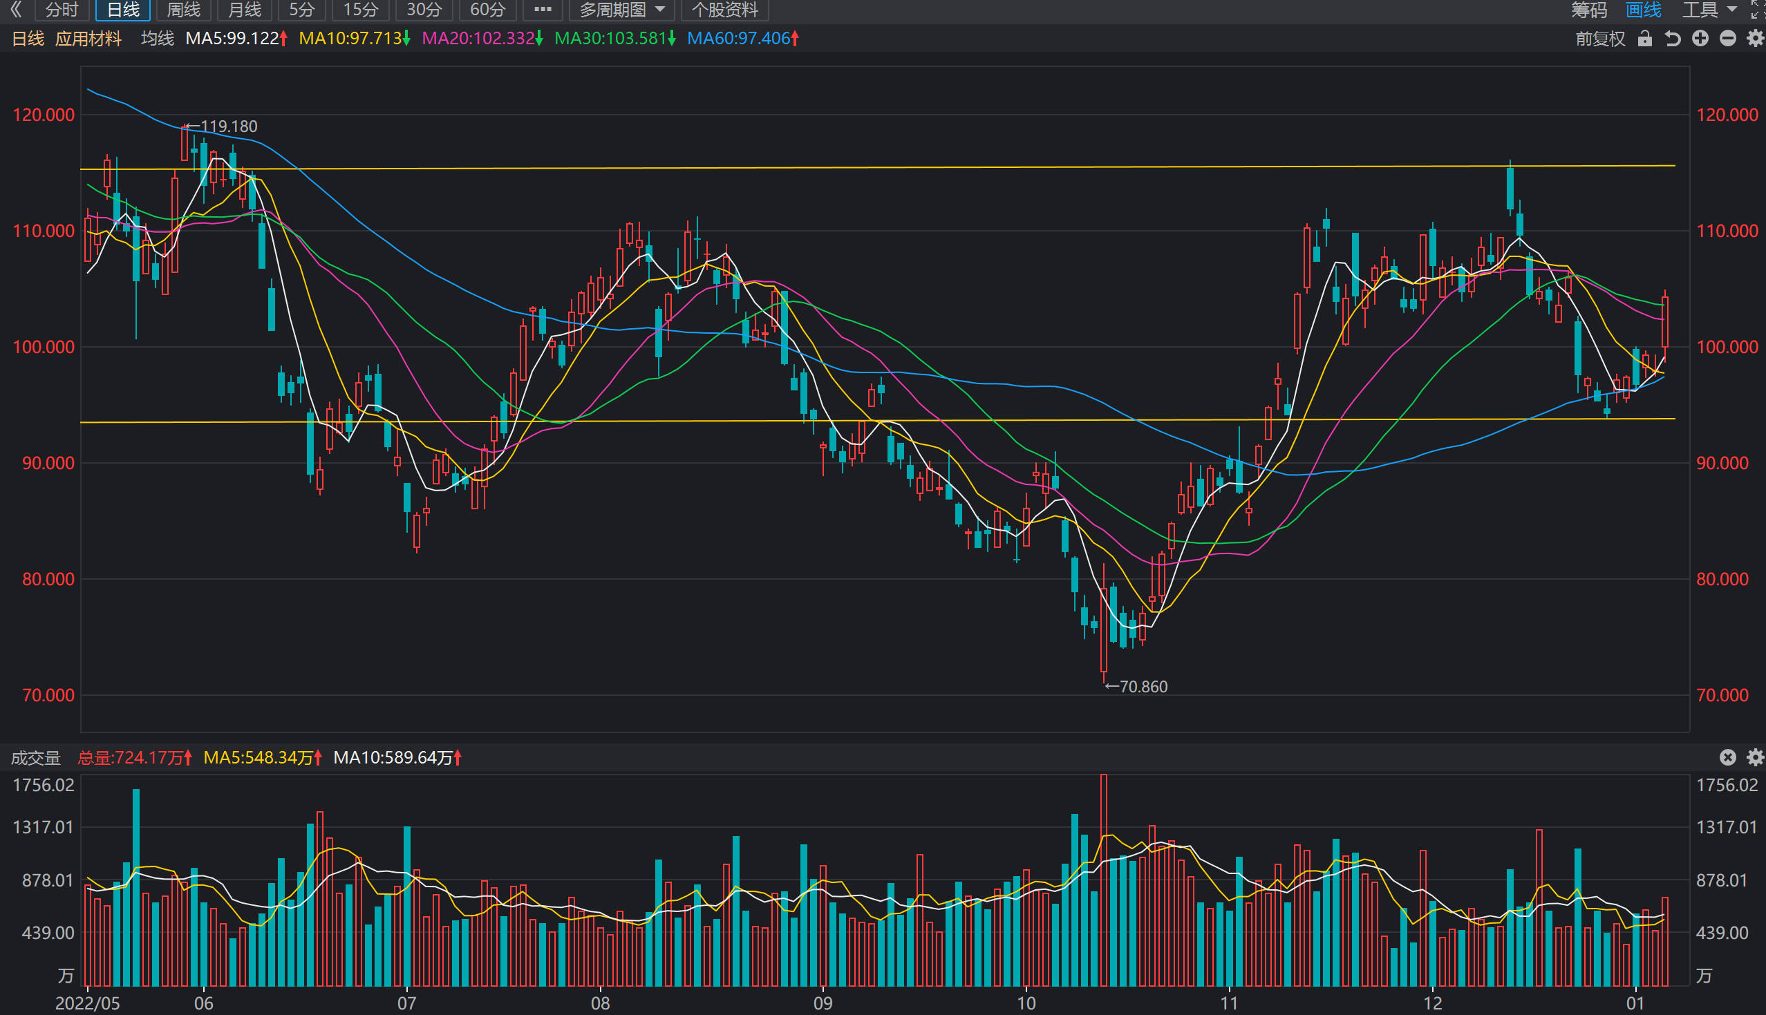1766x1015 pixels.
Task: Click the double-chevron back icon
Action: [x=16, y=10]
